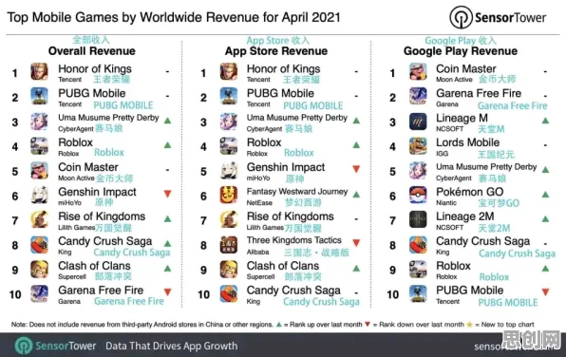Click Candy Crush Saga title in Google Play Revenue
This screenshot has width=566, height=357.
tap(483, 241)
